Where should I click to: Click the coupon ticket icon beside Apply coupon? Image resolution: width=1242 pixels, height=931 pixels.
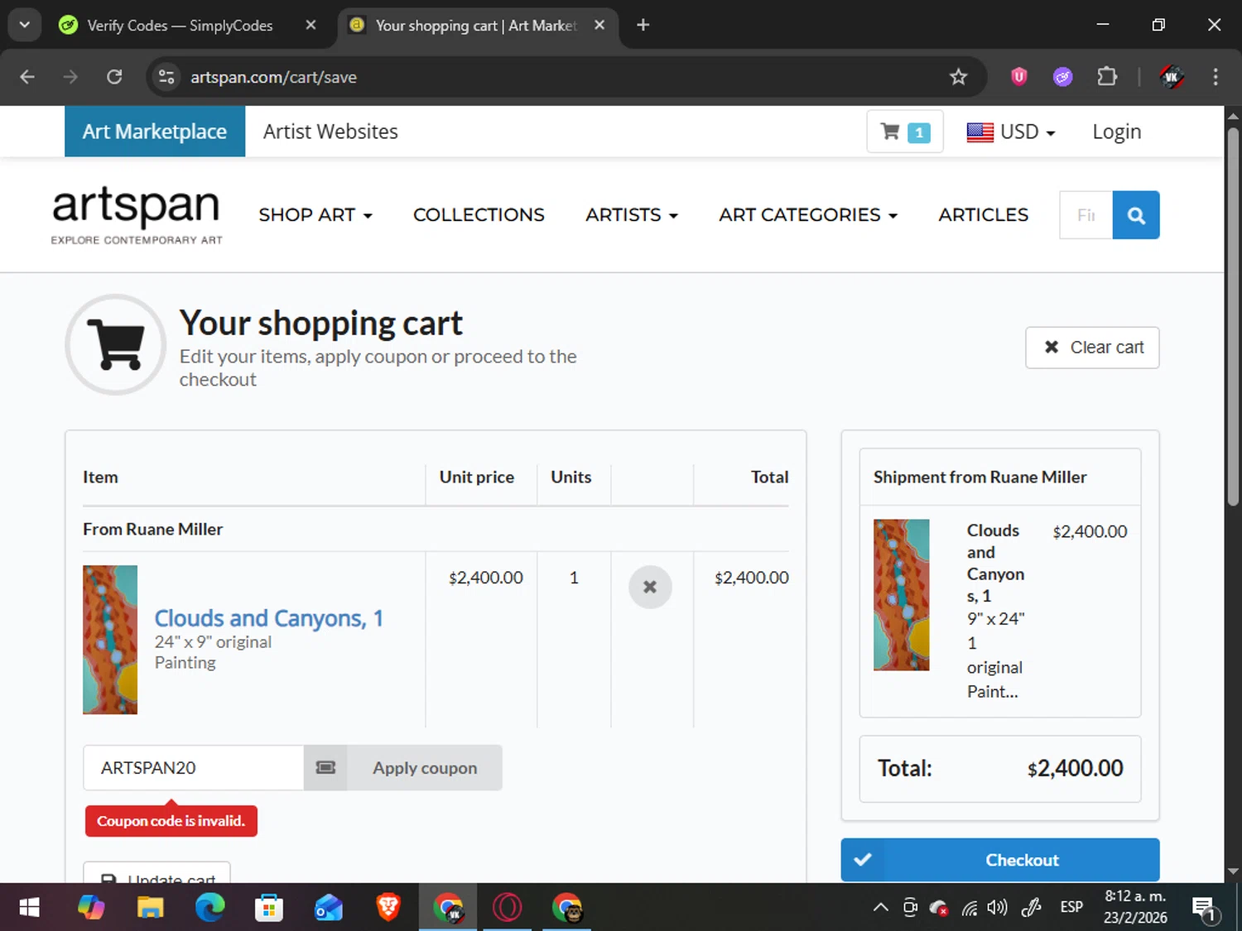click(x=325, y=768)
